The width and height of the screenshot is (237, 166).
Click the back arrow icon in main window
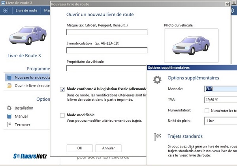6,10
